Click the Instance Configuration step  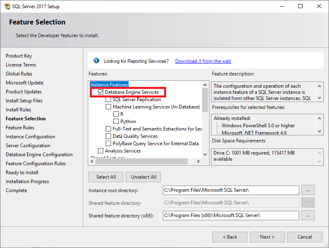tap(31, 137)
